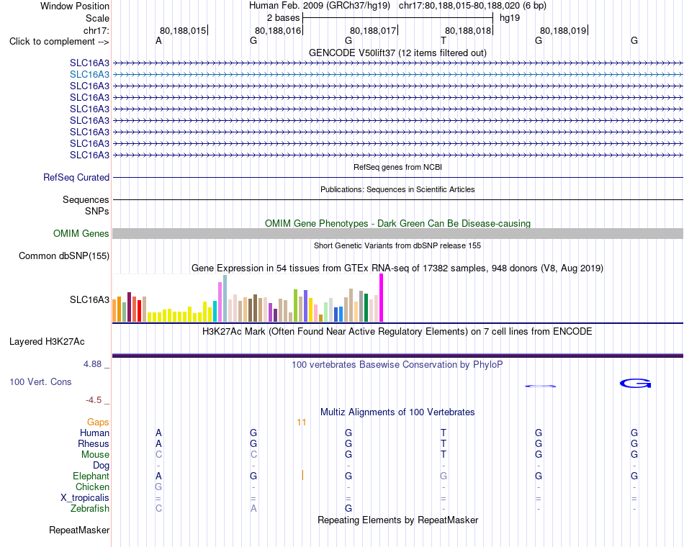
Task: Click the Sequences track label
Action: (86, 200)
